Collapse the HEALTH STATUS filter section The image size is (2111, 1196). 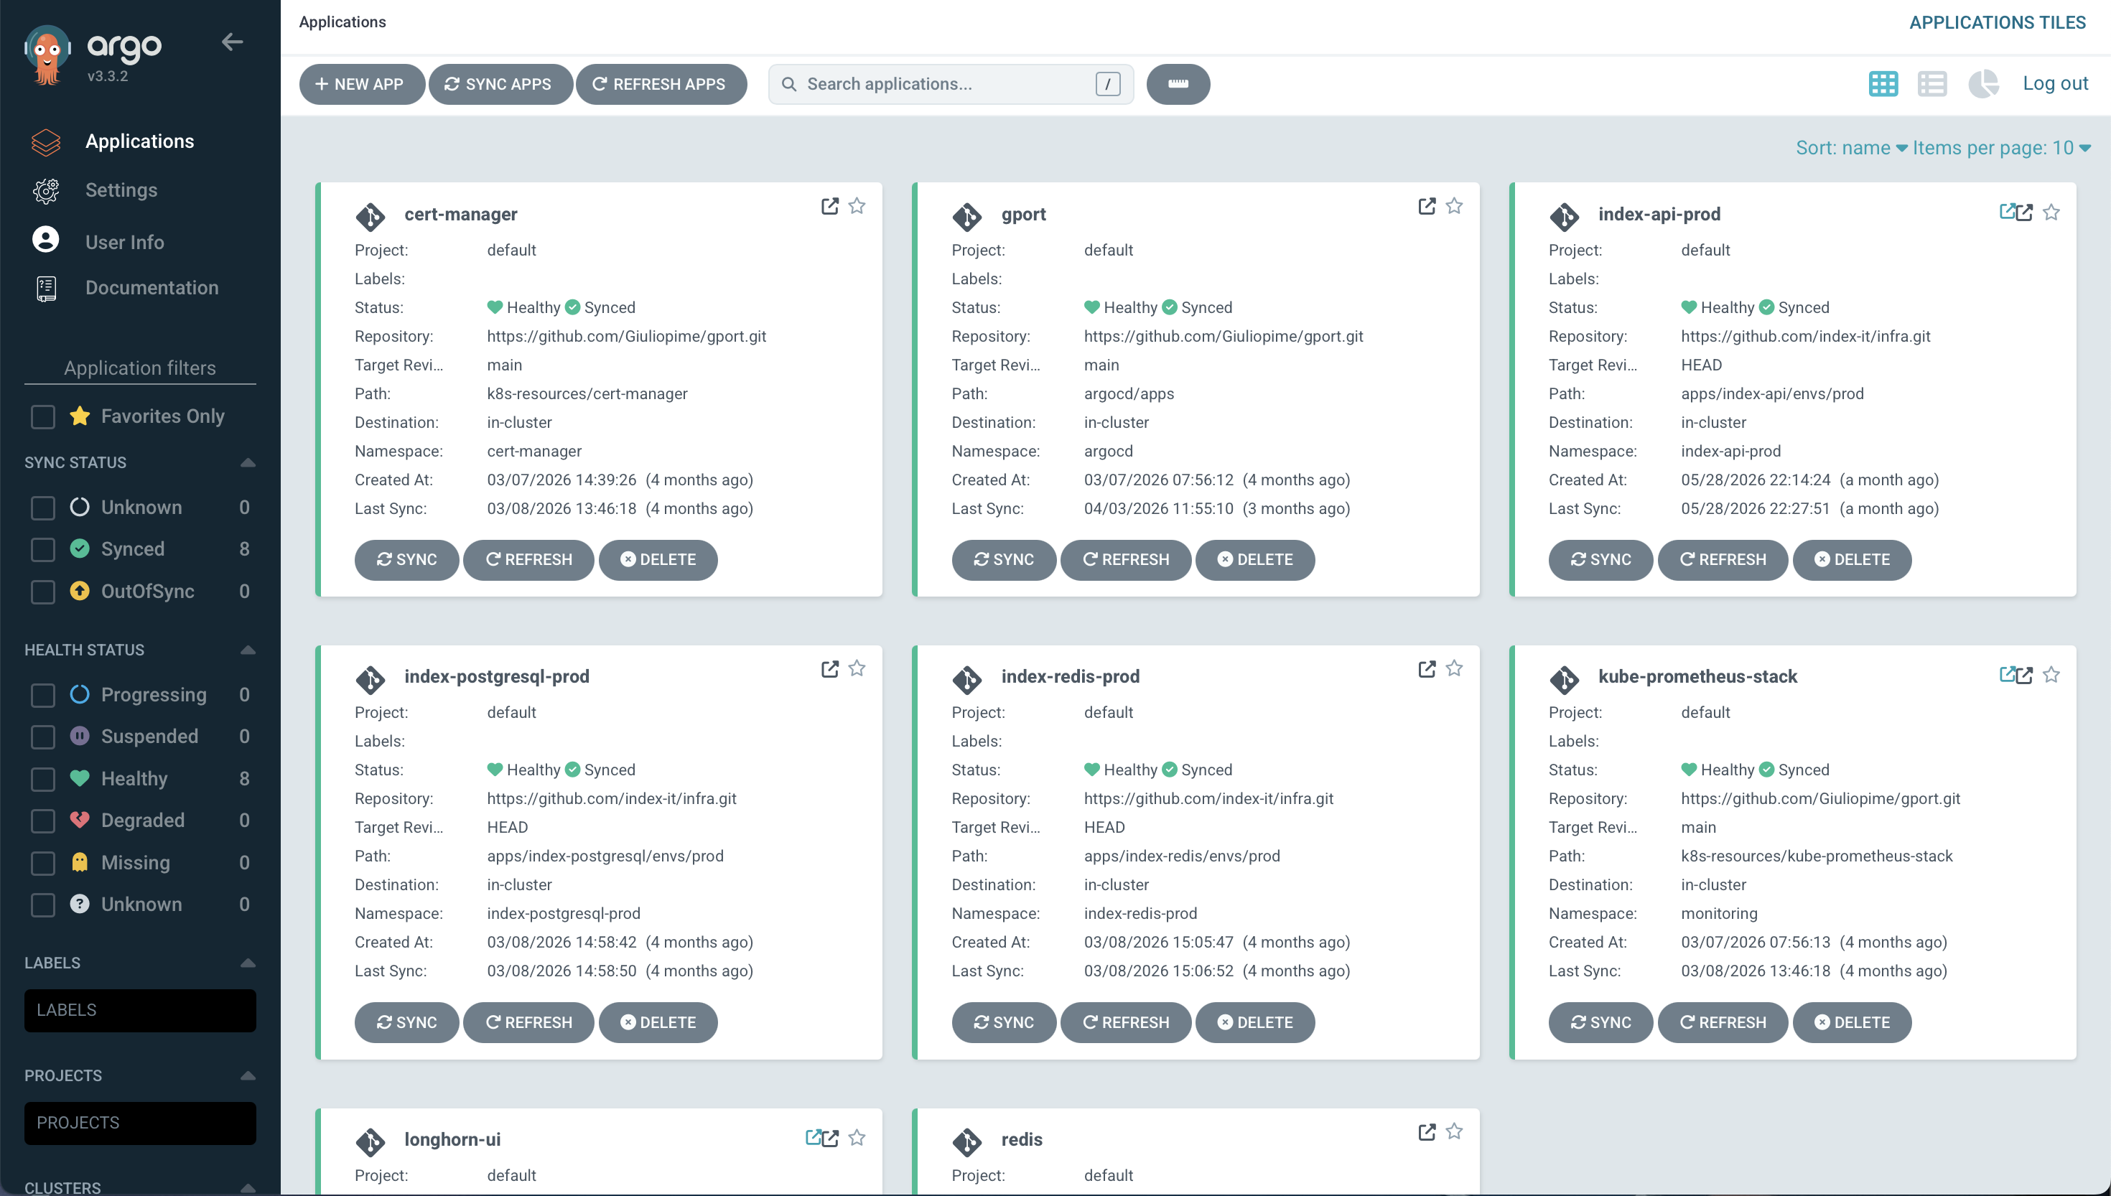click(x=248, y=650)
